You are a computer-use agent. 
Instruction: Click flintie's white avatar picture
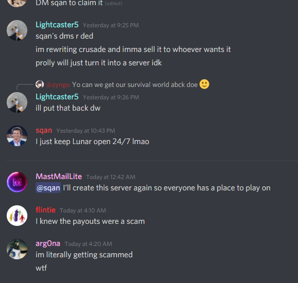[17, 216]
